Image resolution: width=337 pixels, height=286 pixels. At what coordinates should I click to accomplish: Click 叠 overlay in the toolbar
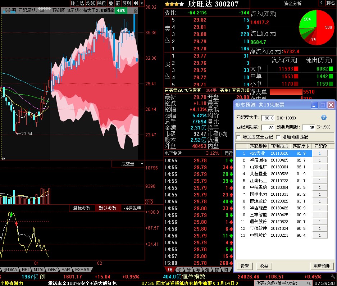coord(111,3)
